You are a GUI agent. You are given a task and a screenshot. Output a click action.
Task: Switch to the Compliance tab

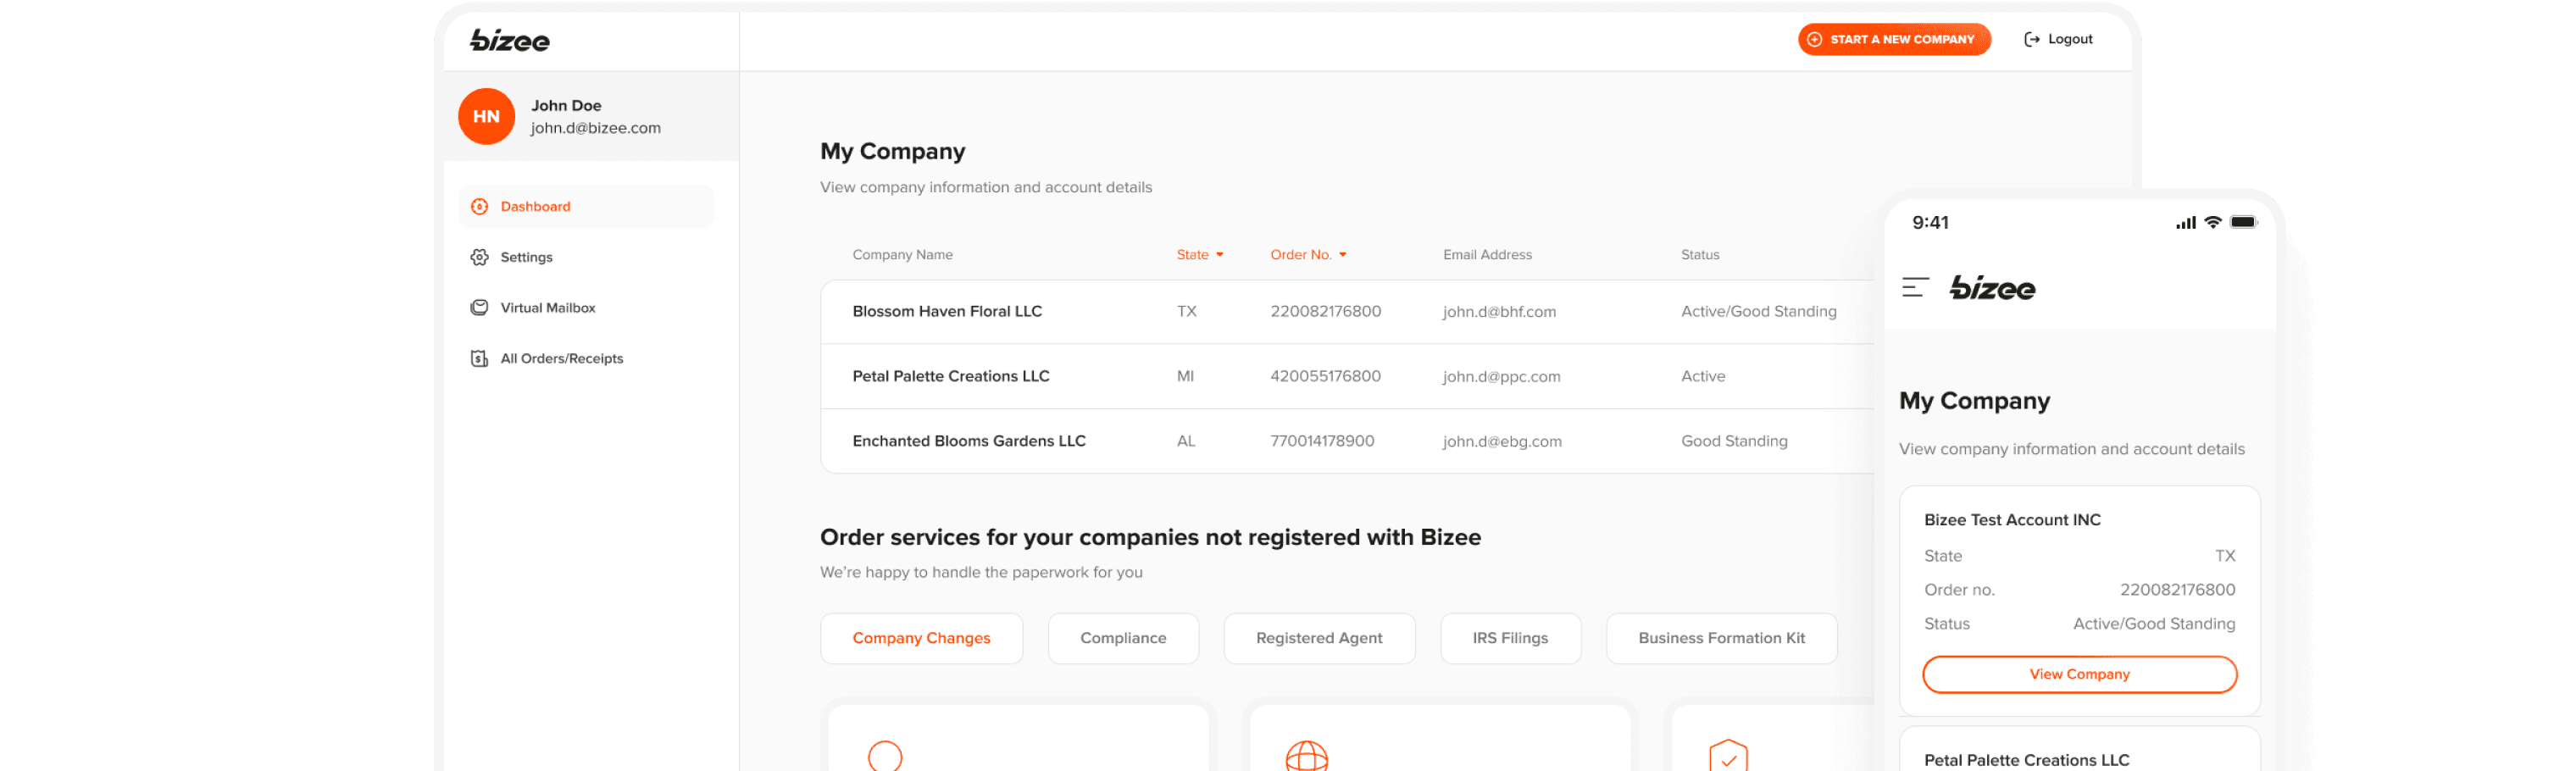[x=1123, y=639]
